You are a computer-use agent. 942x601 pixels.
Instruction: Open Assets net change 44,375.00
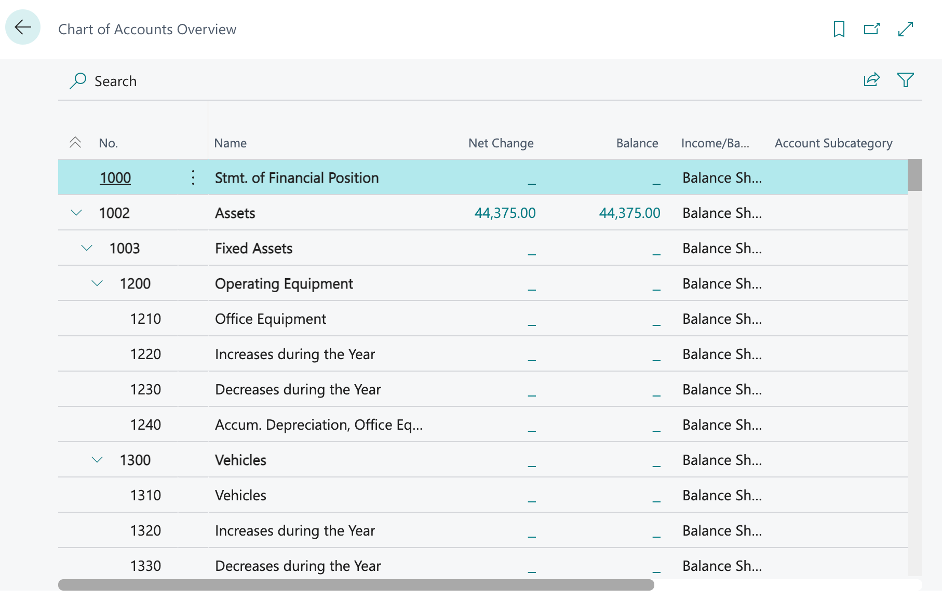[505, 213]
